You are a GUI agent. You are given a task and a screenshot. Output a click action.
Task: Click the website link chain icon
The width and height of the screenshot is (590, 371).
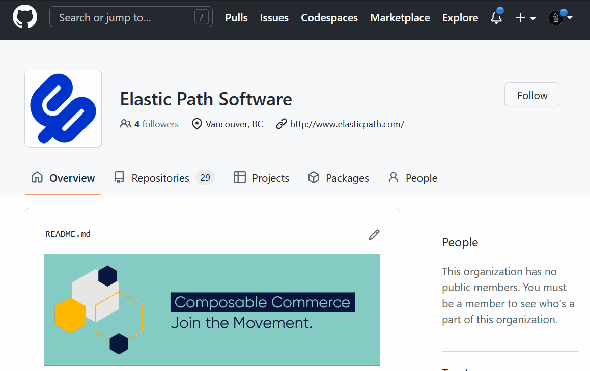click(x=281, y=124)
